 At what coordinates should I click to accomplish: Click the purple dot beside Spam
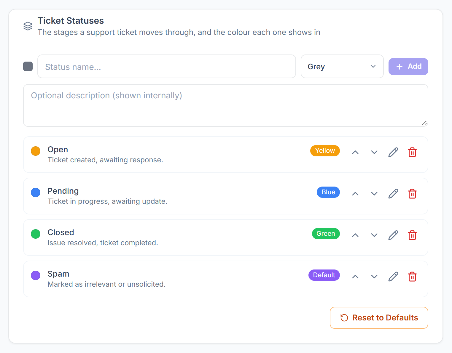(x=36, y=275)
